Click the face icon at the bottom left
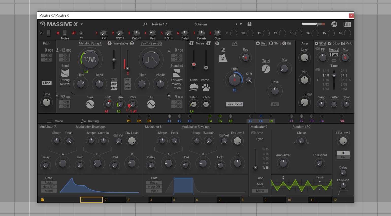The height and width of the screenshot is (216, 391). (42, 200)
